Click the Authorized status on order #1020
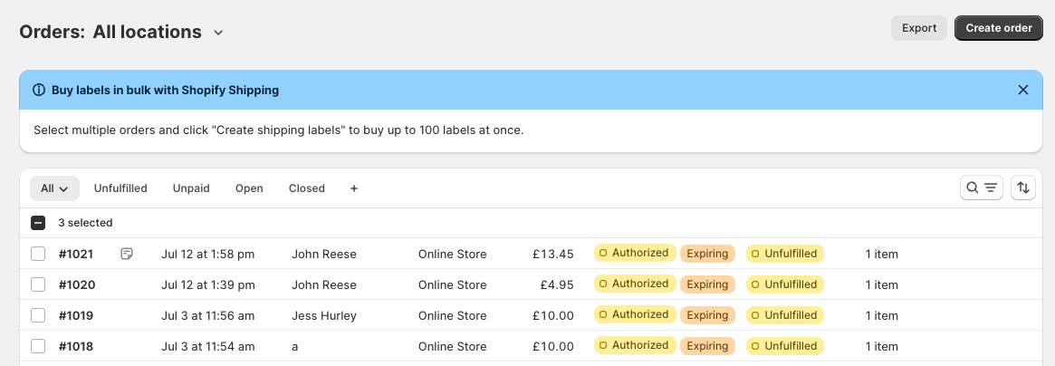This screenshot has height=366, width=1055. (x=635, y=284)
